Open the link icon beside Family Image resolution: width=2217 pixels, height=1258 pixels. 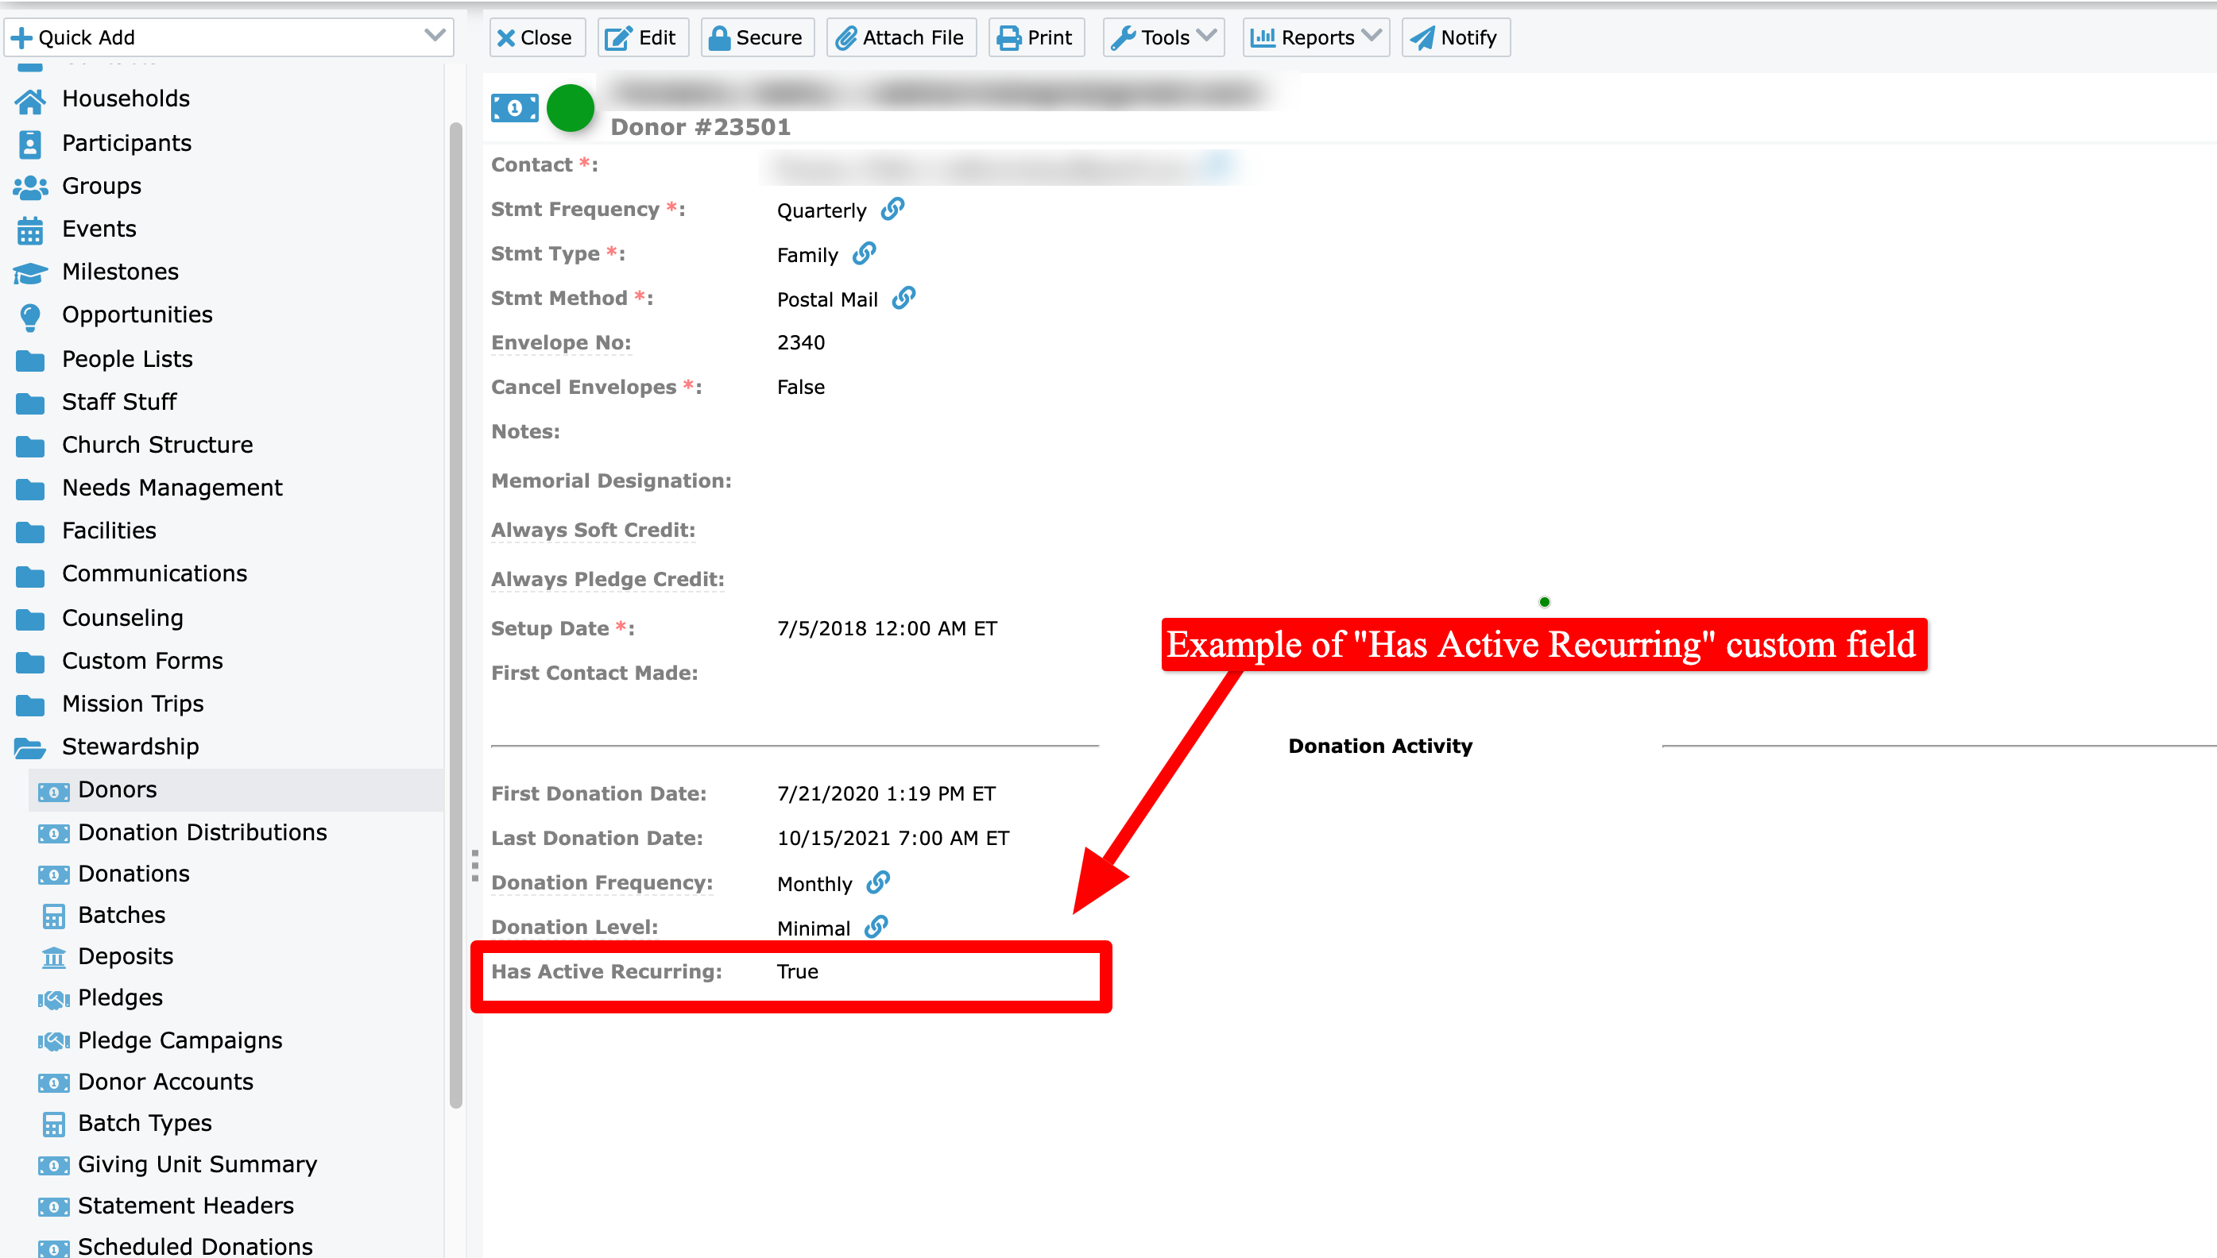point(865,253)
